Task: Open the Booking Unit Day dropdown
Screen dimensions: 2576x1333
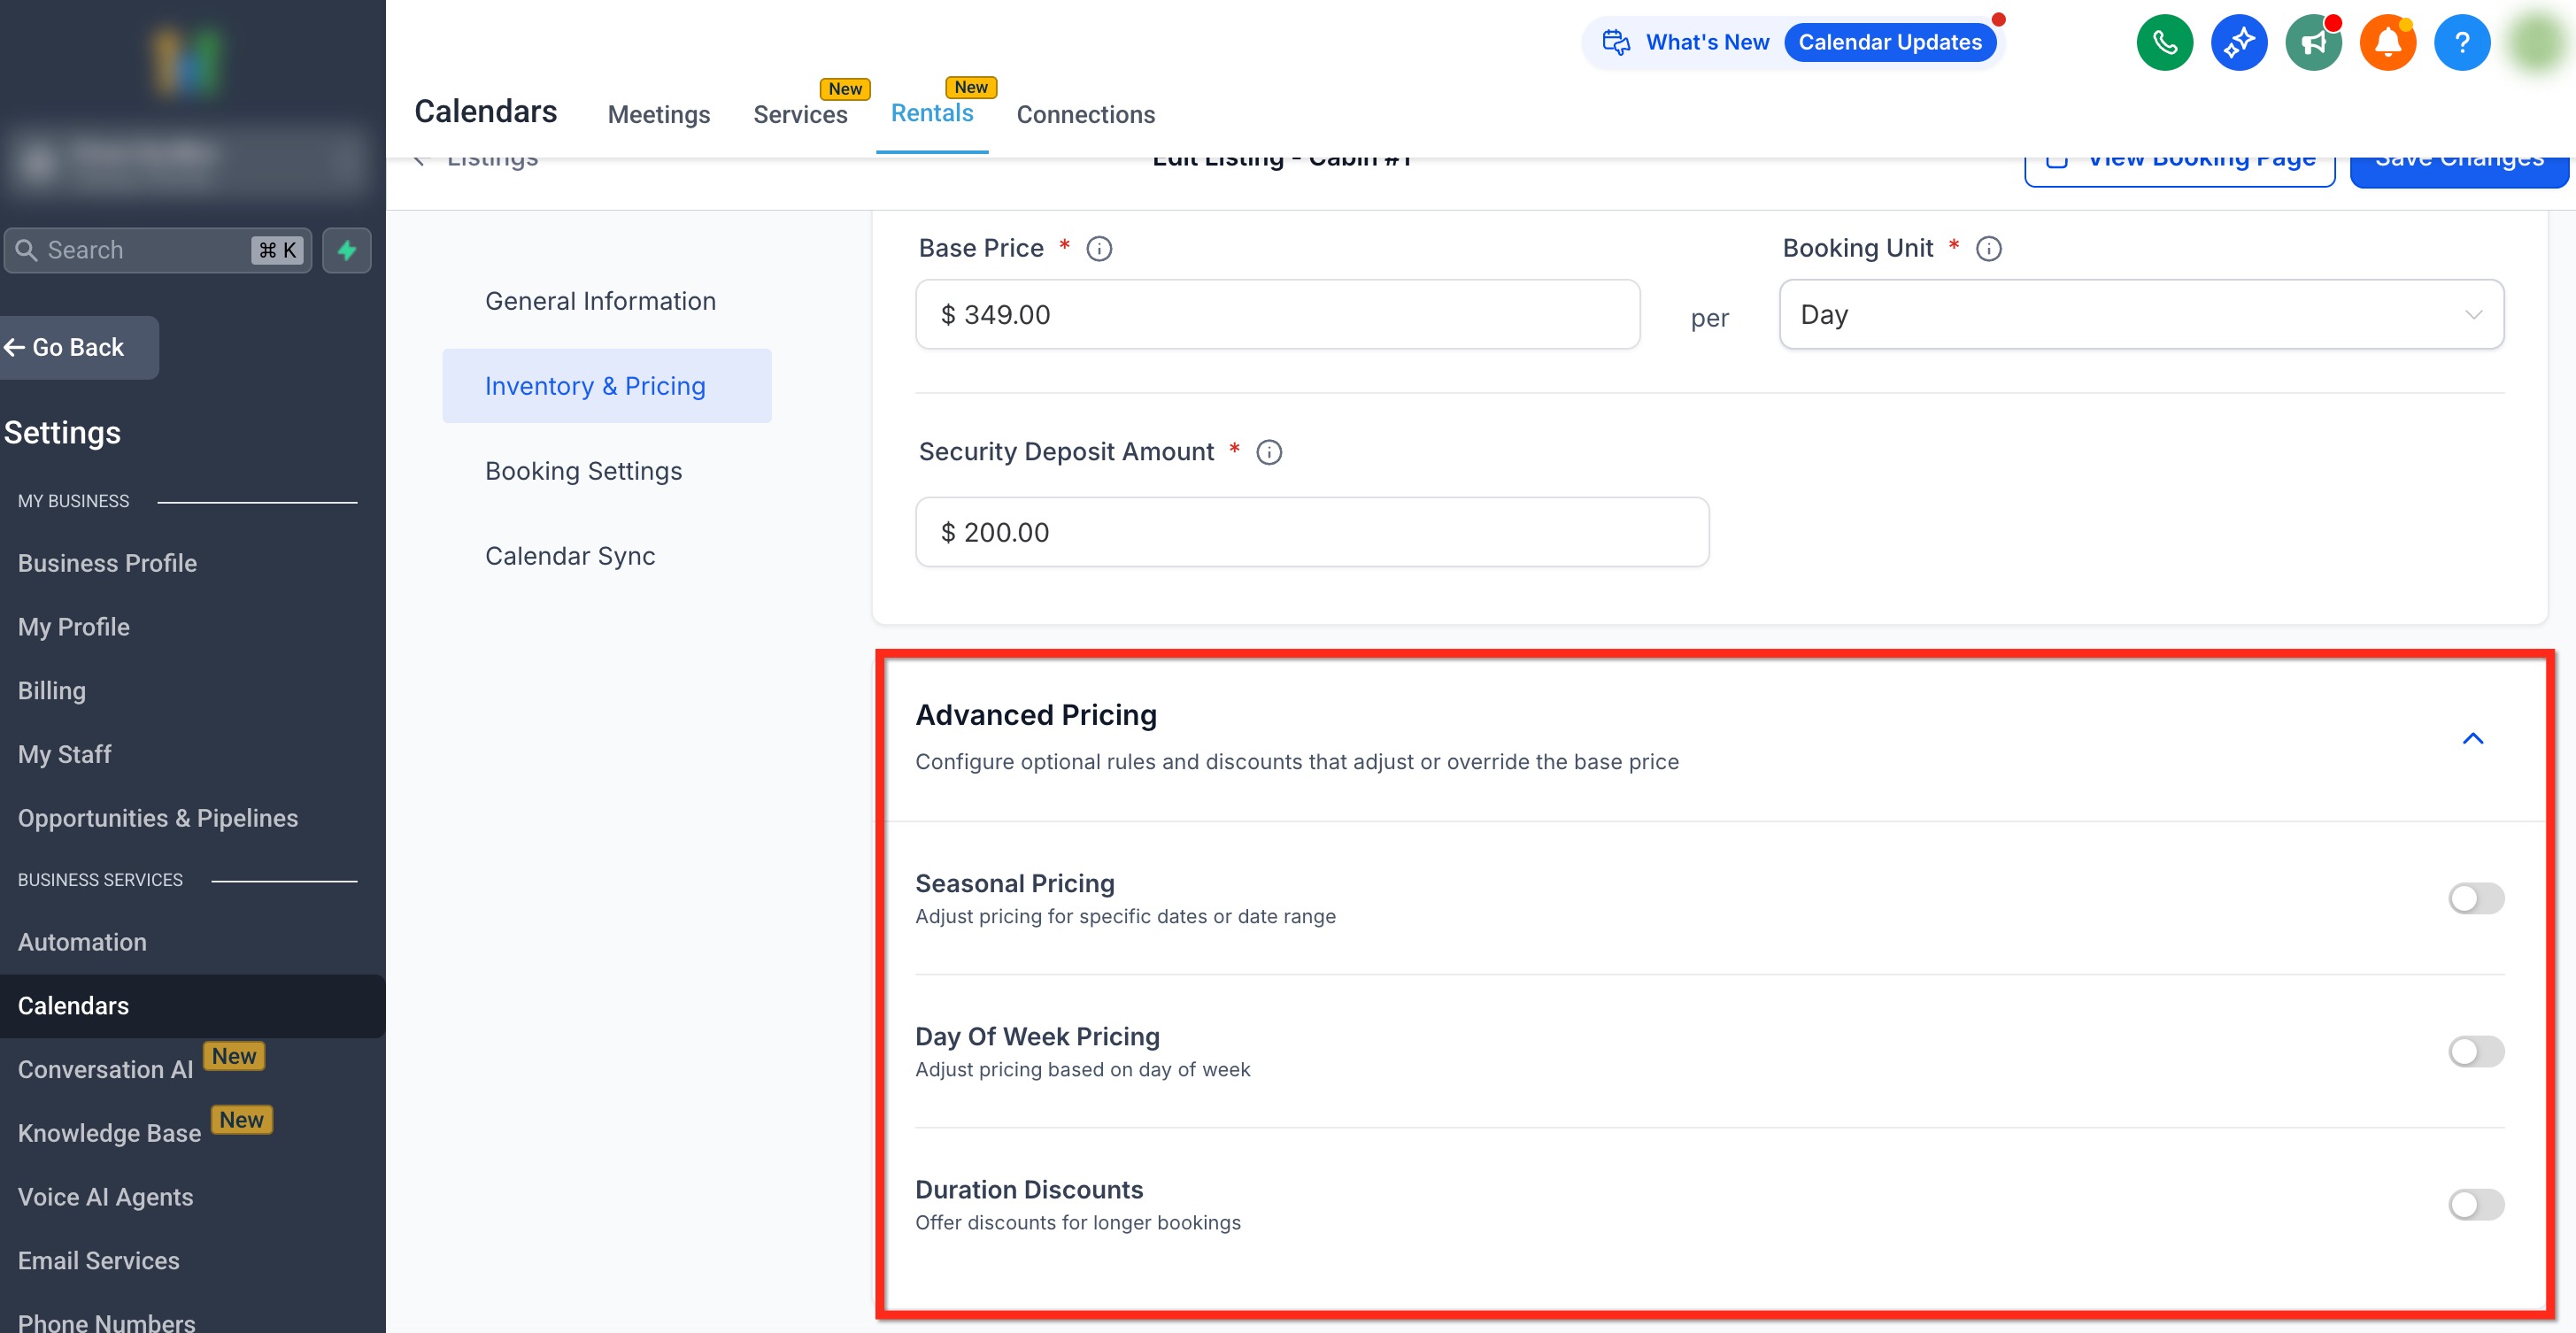Action: pos(2140,315)
